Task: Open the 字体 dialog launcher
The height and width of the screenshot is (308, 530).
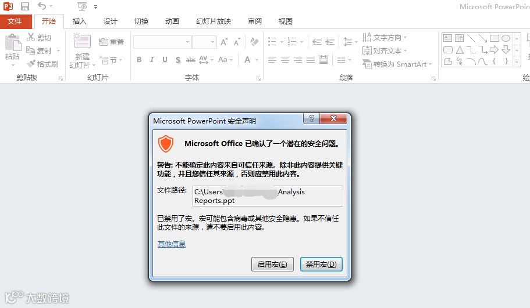Action: pyautogui.click(x=258, y=78)
